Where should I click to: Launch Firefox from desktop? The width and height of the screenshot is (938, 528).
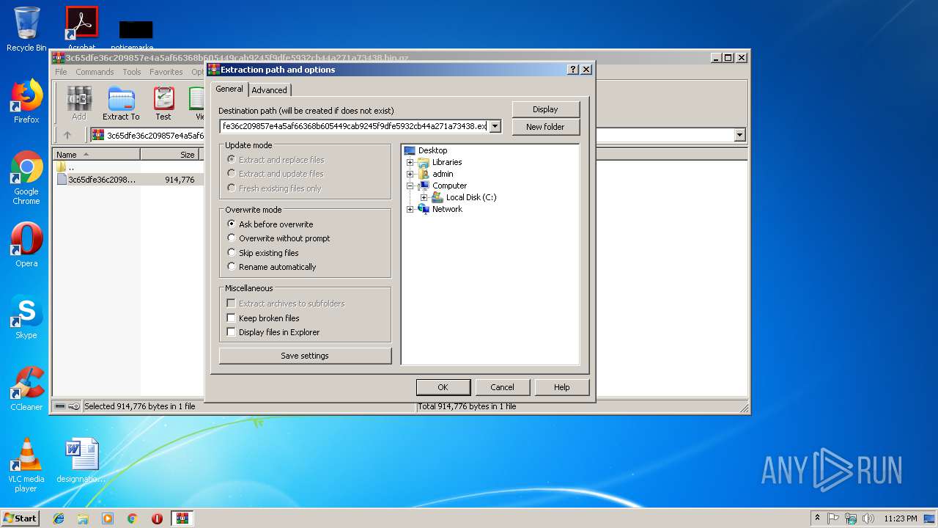tap(26, 101)
